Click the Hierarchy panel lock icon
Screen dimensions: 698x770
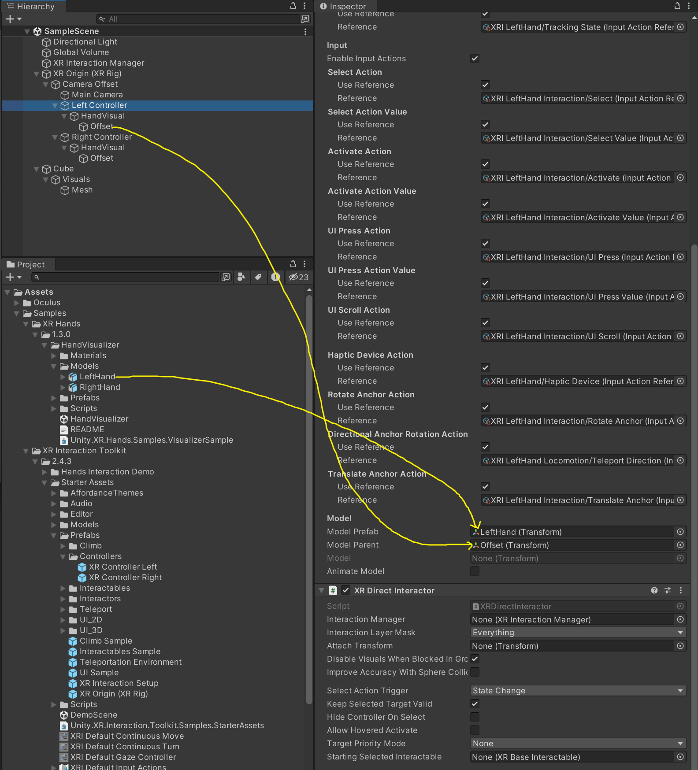293,6
